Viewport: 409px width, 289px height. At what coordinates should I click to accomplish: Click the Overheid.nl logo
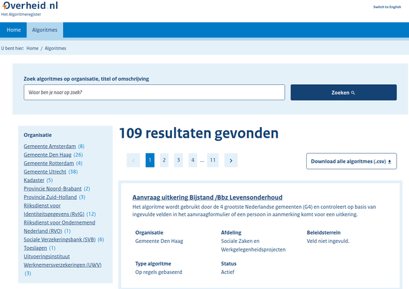[x=29, y=6]
